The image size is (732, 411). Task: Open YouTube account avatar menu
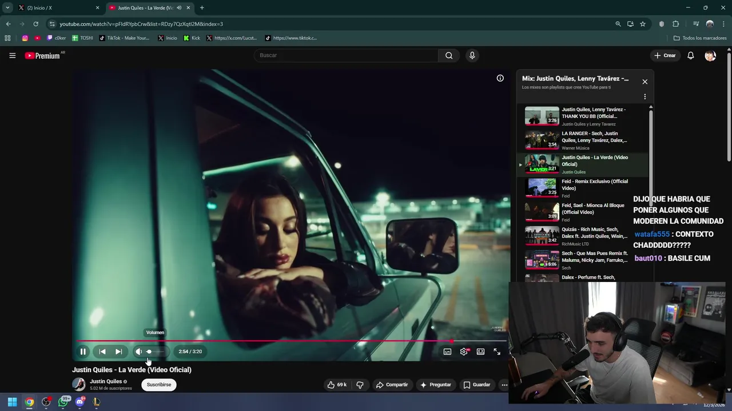[710, 55]
